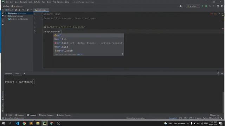225x126 pixels.
Task: Open the Project view dropdown
Action: click(x=9, y=10)
